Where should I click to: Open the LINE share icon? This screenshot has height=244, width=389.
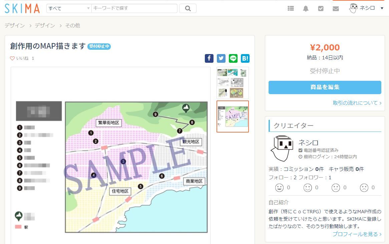click(x=233, y=58)
